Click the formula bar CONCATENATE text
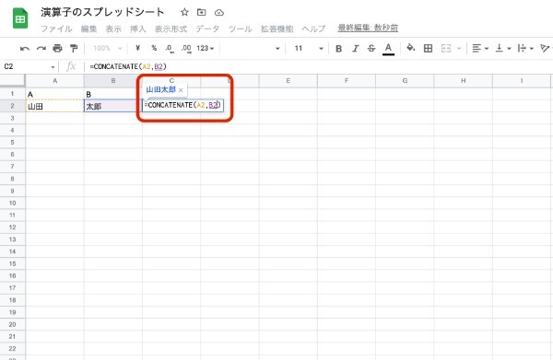This screenshot has height=360, width=553. click(x=128, y=66)
